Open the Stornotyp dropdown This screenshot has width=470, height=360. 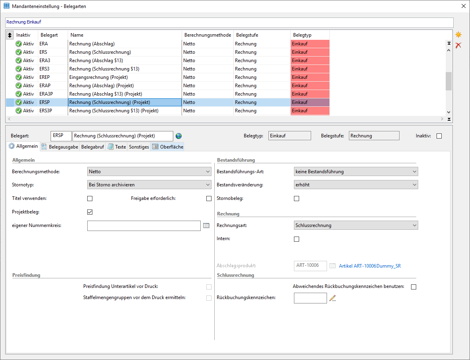[x=149, y=185]
